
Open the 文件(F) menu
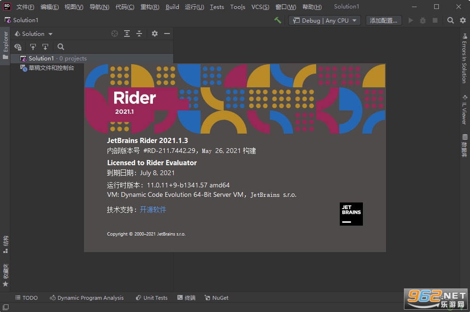[25, 7]
